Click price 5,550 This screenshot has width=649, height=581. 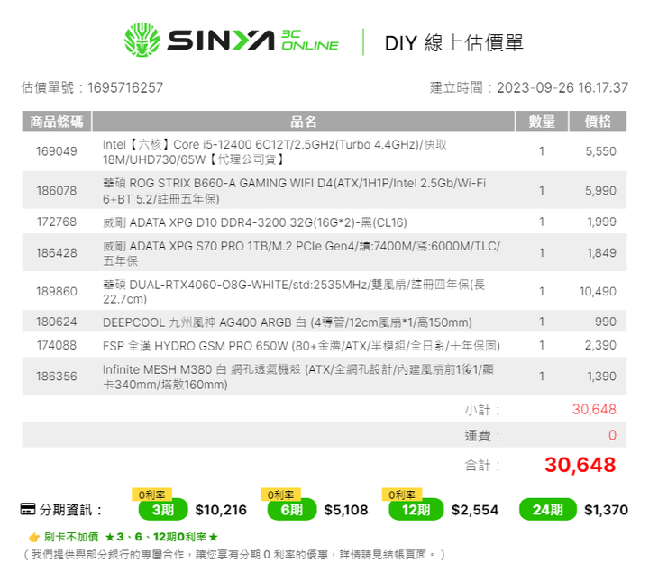pos(600,151)
